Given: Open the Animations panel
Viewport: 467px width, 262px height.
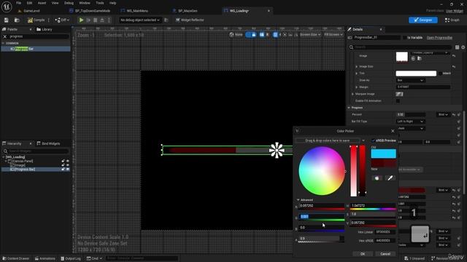Looking at the screenshot, I should 45,258.
